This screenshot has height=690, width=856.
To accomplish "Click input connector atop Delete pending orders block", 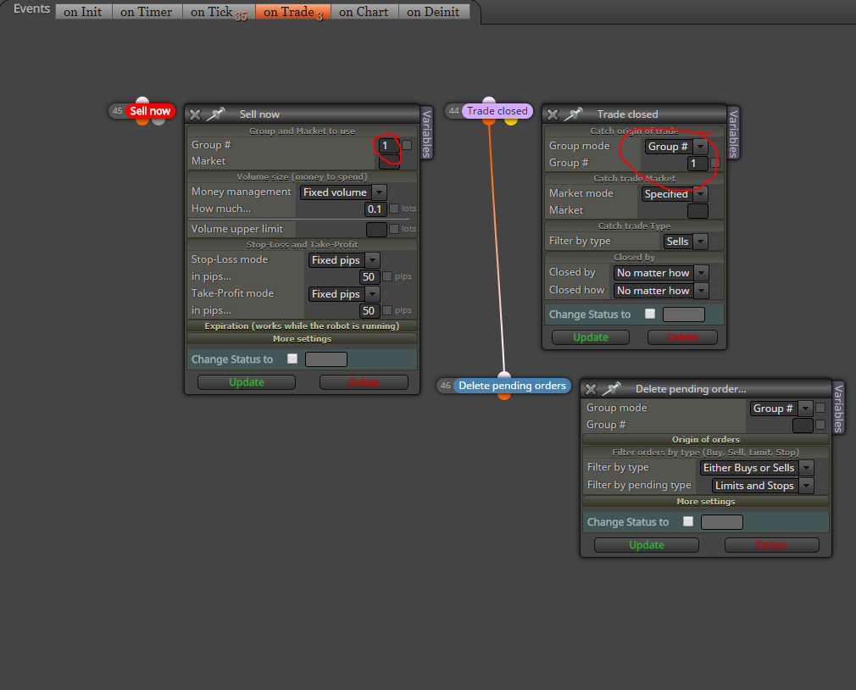I will pos(504,376).
